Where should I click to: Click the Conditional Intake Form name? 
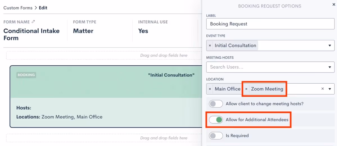pyautogui.click(x=31, y=34)
